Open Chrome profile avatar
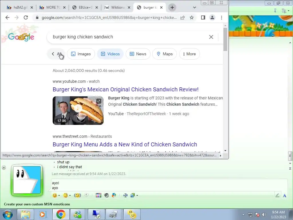This screenshot has height=220, width=293. point(212,17)
